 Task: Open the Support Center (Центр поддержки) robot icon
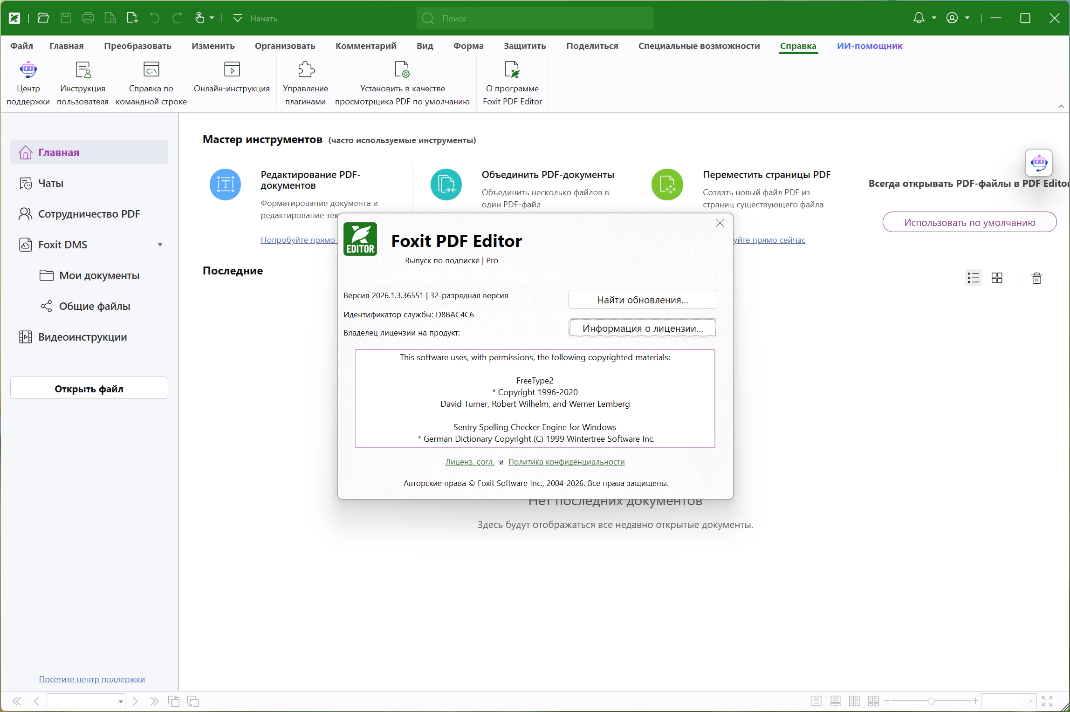pyautogui.click(x=28, y=70)
